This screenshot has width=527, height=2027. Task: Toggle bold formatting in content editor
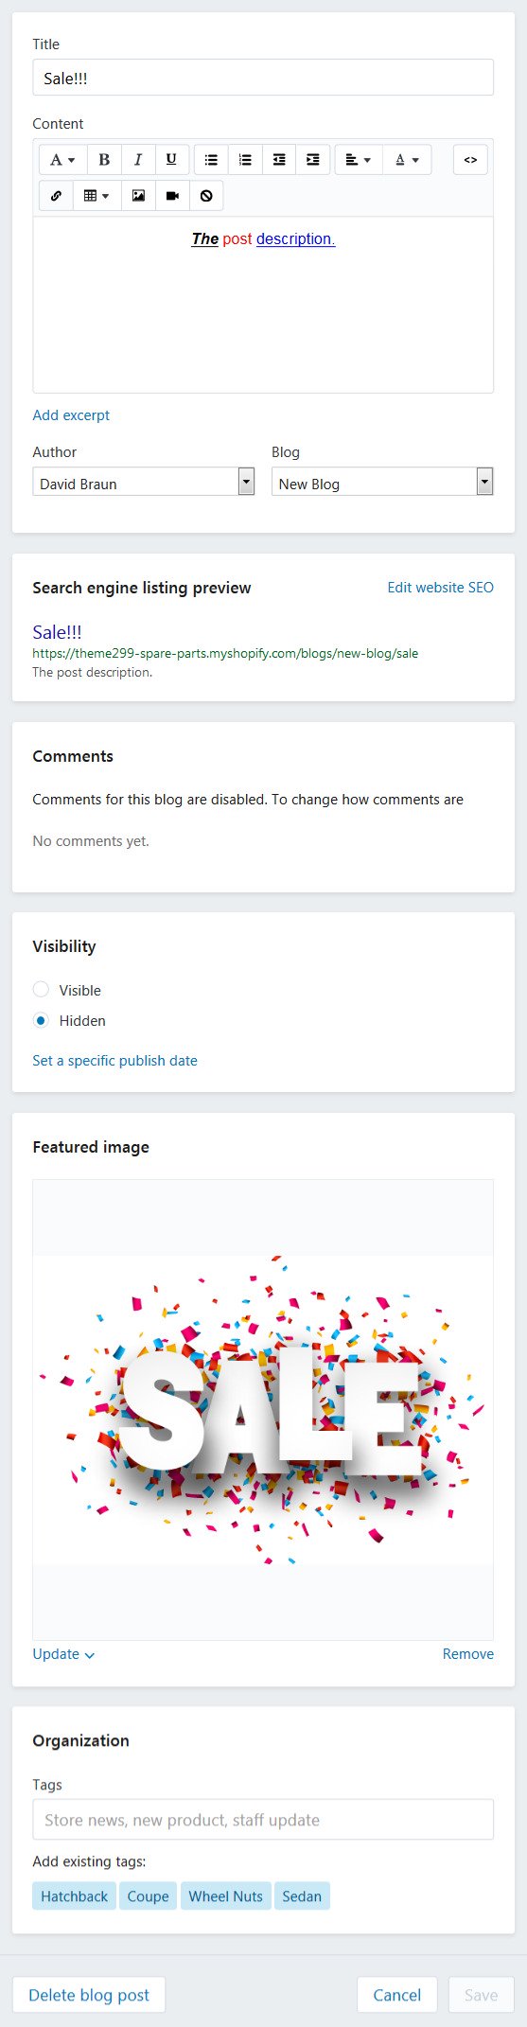104,160
